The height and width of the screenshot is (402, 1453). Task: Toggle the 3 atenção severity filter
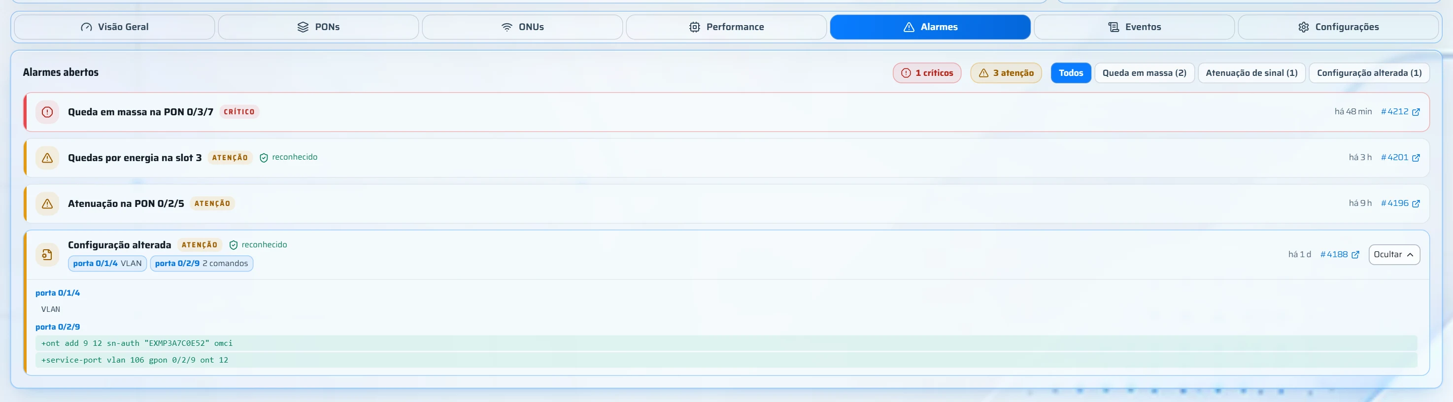[1006, 73]
